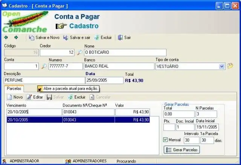
Task: Click the Pfx. prefix field
Action: click(169, 127)
